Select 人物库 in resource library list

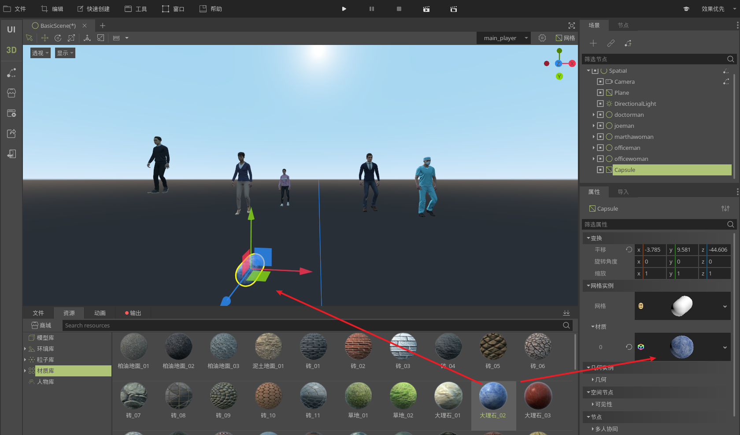[x=45, y=382]
